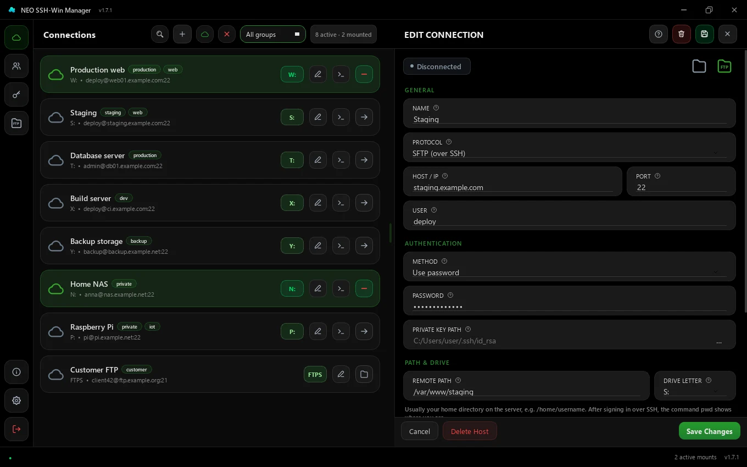The height and width of the screenshot is (467, 747).
Task: Click the Password input field
Action: (570, 301)
